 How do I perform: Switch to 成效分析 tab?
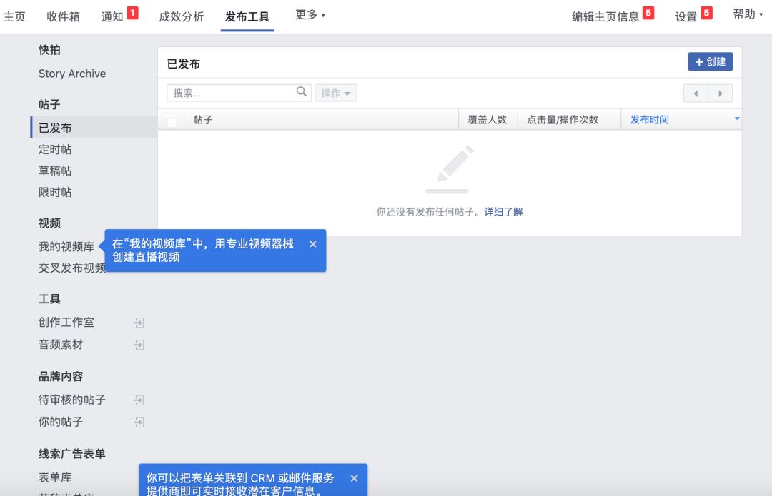pos(181,16)
